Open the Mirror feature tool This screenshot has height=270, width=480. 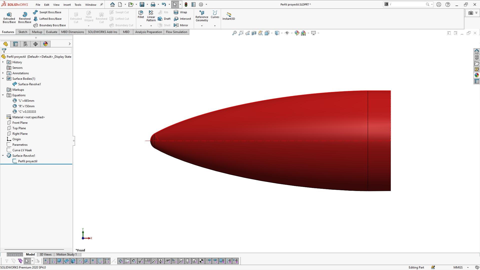(x=182, y=25)
